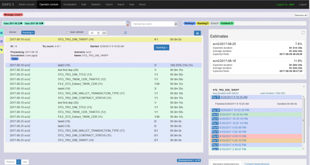Open the Help menu

131,4
